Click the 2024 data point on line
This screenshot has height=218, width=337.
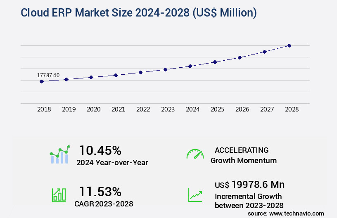click(x=190, y=66)
